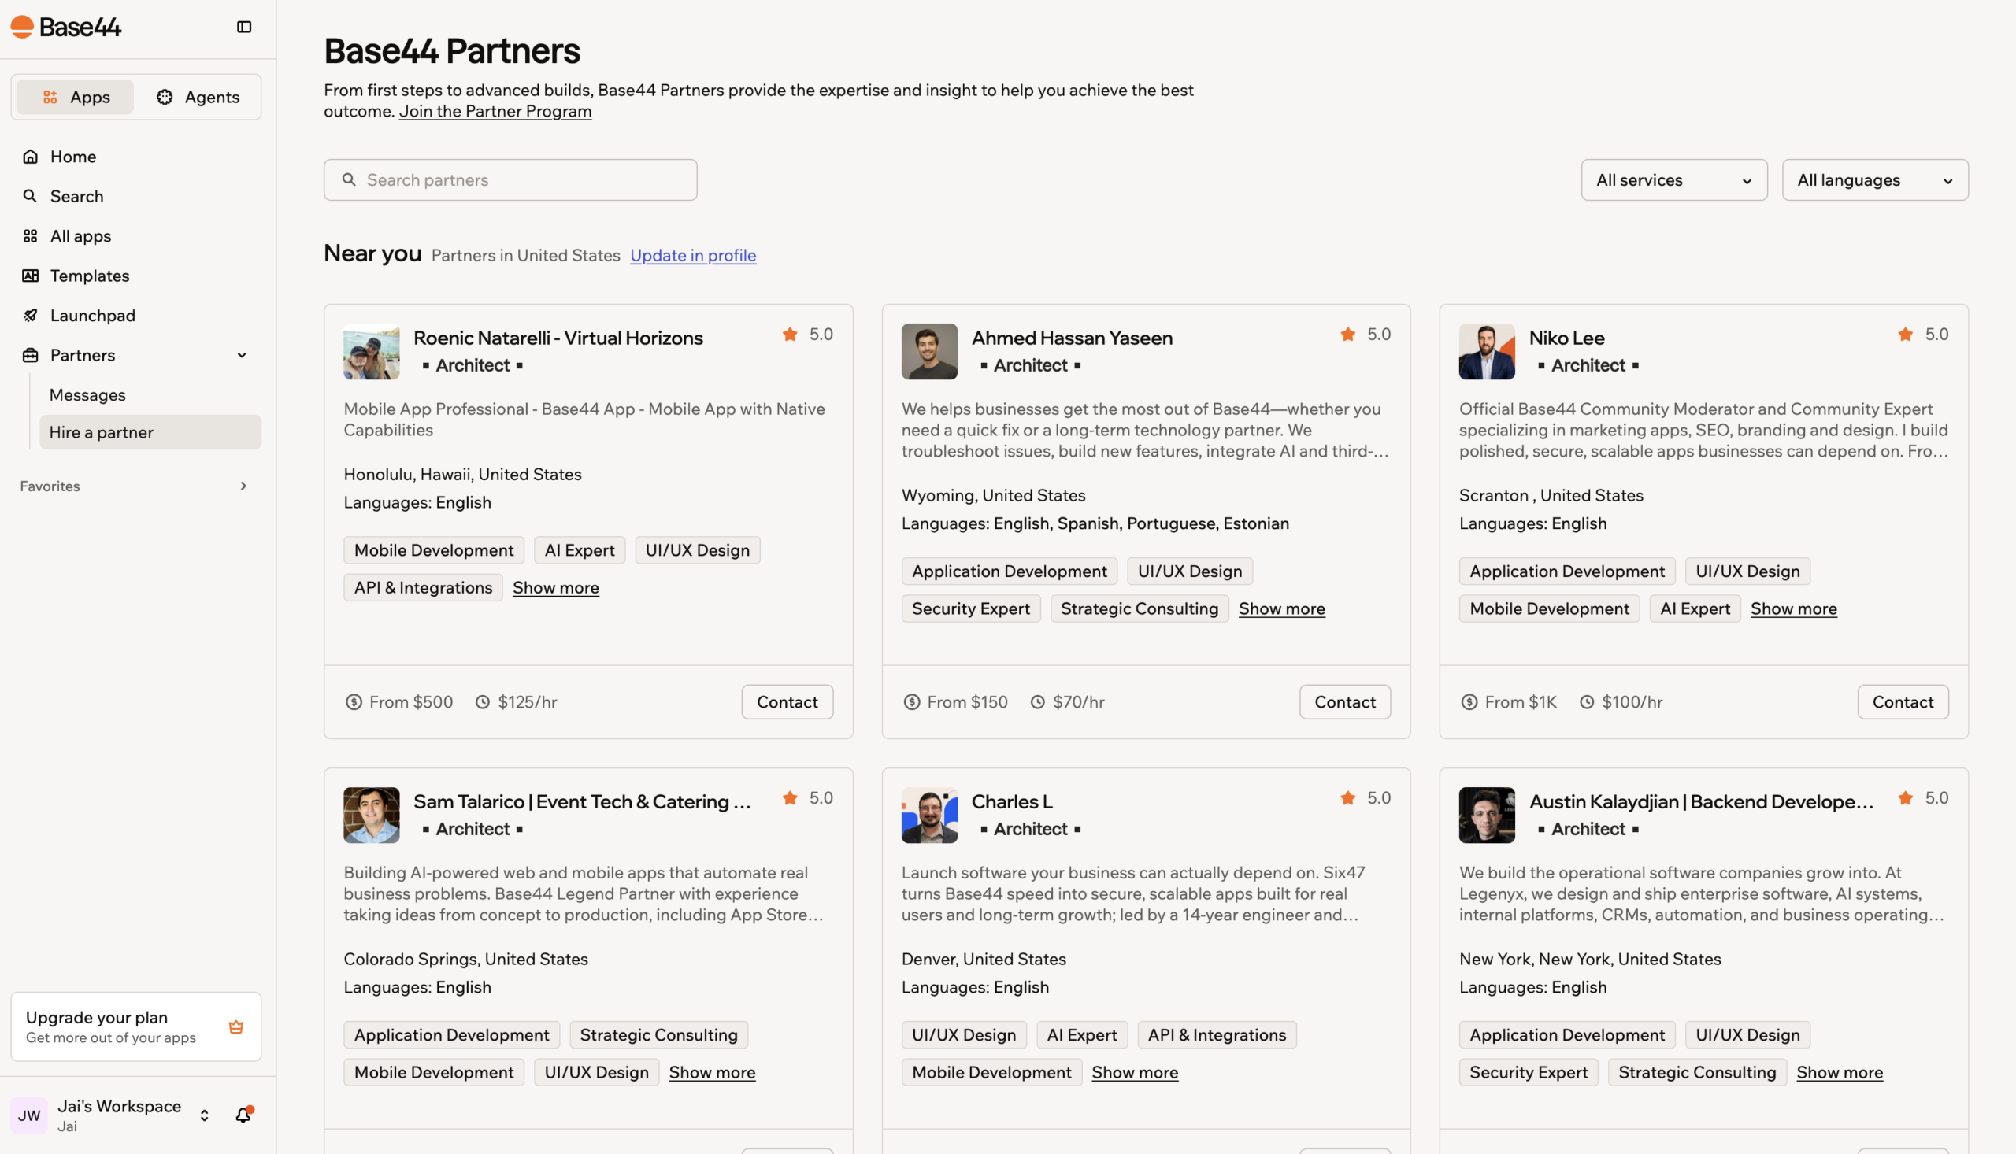Switch to the Agents toggle
The height and width of the screenshot is (1154, 2016).
tap(198, 97)
